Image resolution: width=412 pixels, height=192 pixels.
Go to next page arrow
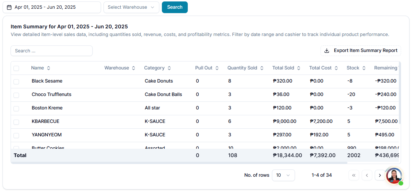[380, 175]
